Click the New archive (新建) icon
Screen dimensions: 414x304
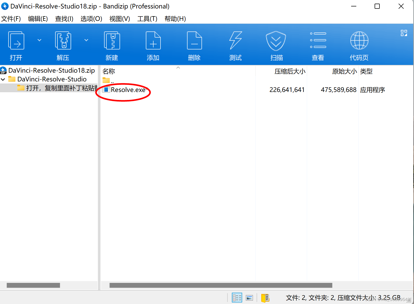coord(112,41)
